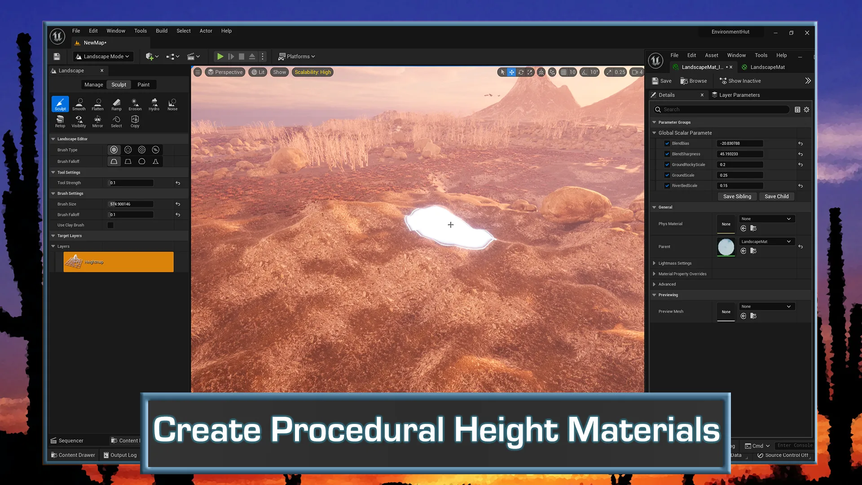Screen dimensions: 862x485
Task: Toggle the BlendBias parameter checkbox
Action: pos(667,143)
